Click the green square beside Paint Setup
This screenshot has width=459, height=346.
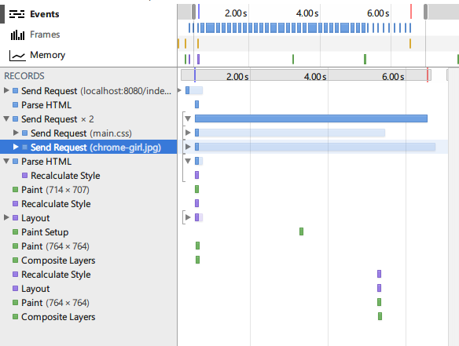[16, 232]
